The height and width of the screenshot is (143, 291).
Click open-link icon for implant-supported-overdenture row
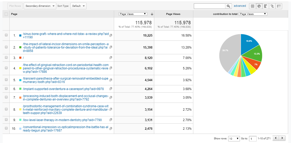(111, 89)
